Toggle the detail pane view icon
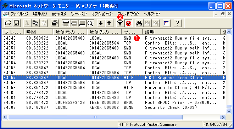This screenshot has height=129, width=234. [x=74, y=23]
